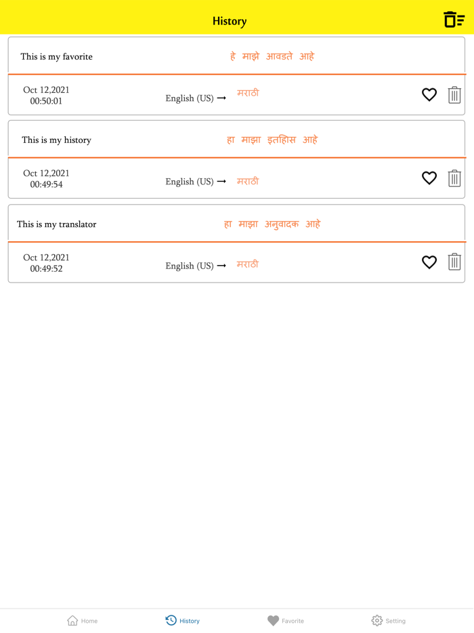The image size is (474, 633).
Task: Open the Setting gear icon
Action: [377, 620]
